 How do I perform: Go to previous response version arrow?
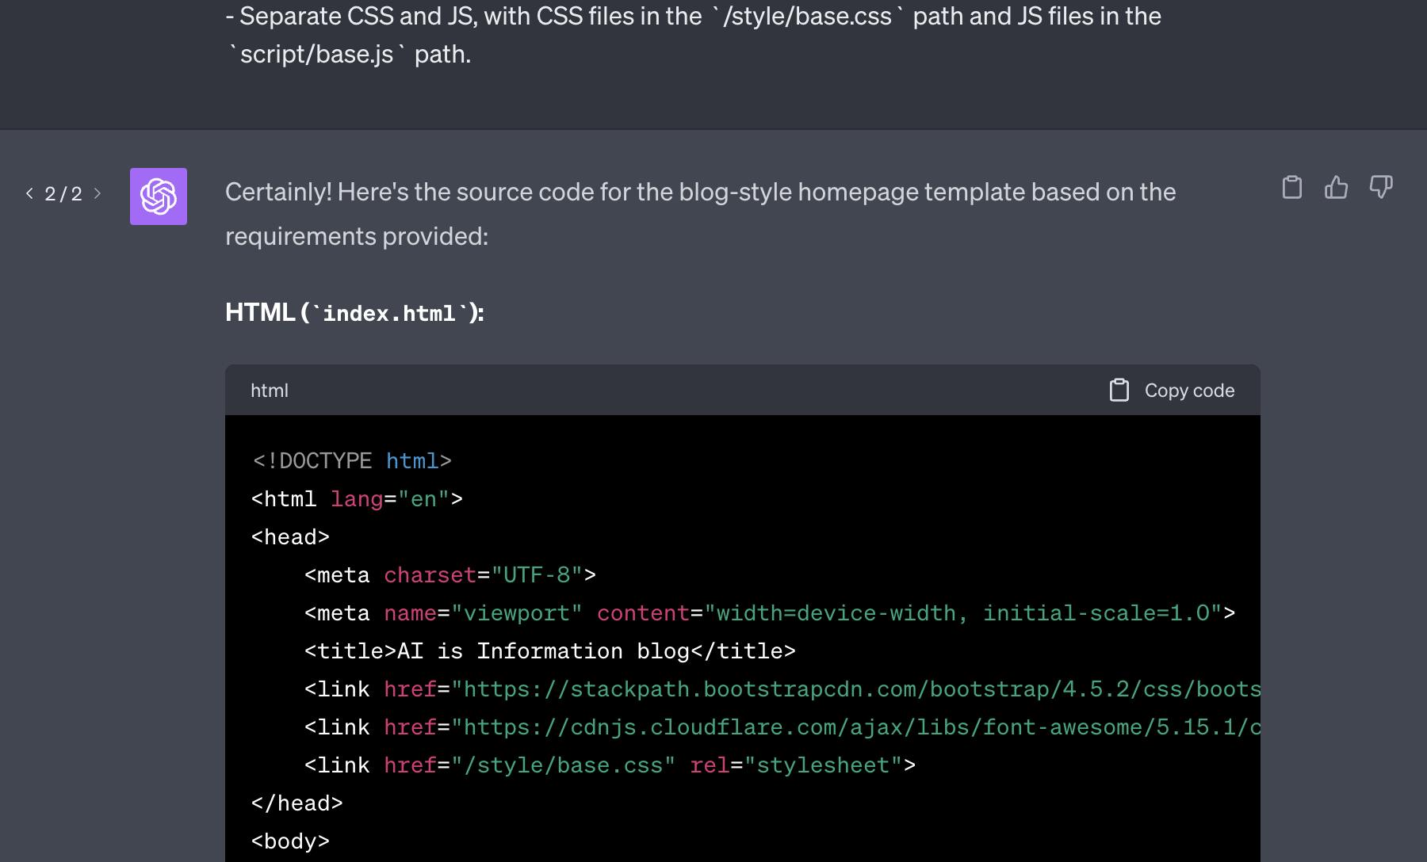pyautogui.click(x=30, y=193)
